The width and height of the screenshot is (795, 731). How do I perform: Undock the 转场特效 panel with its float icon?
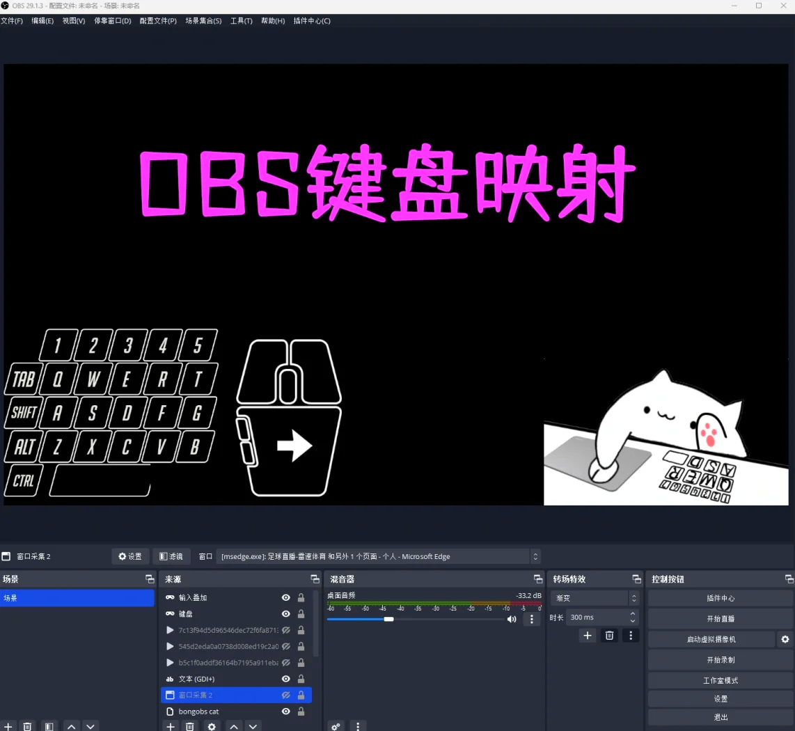(x=636, y=579)
